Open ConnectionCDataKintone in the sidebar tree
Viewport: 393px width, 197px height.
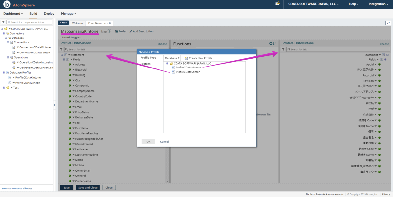click(x=35, y=47)
